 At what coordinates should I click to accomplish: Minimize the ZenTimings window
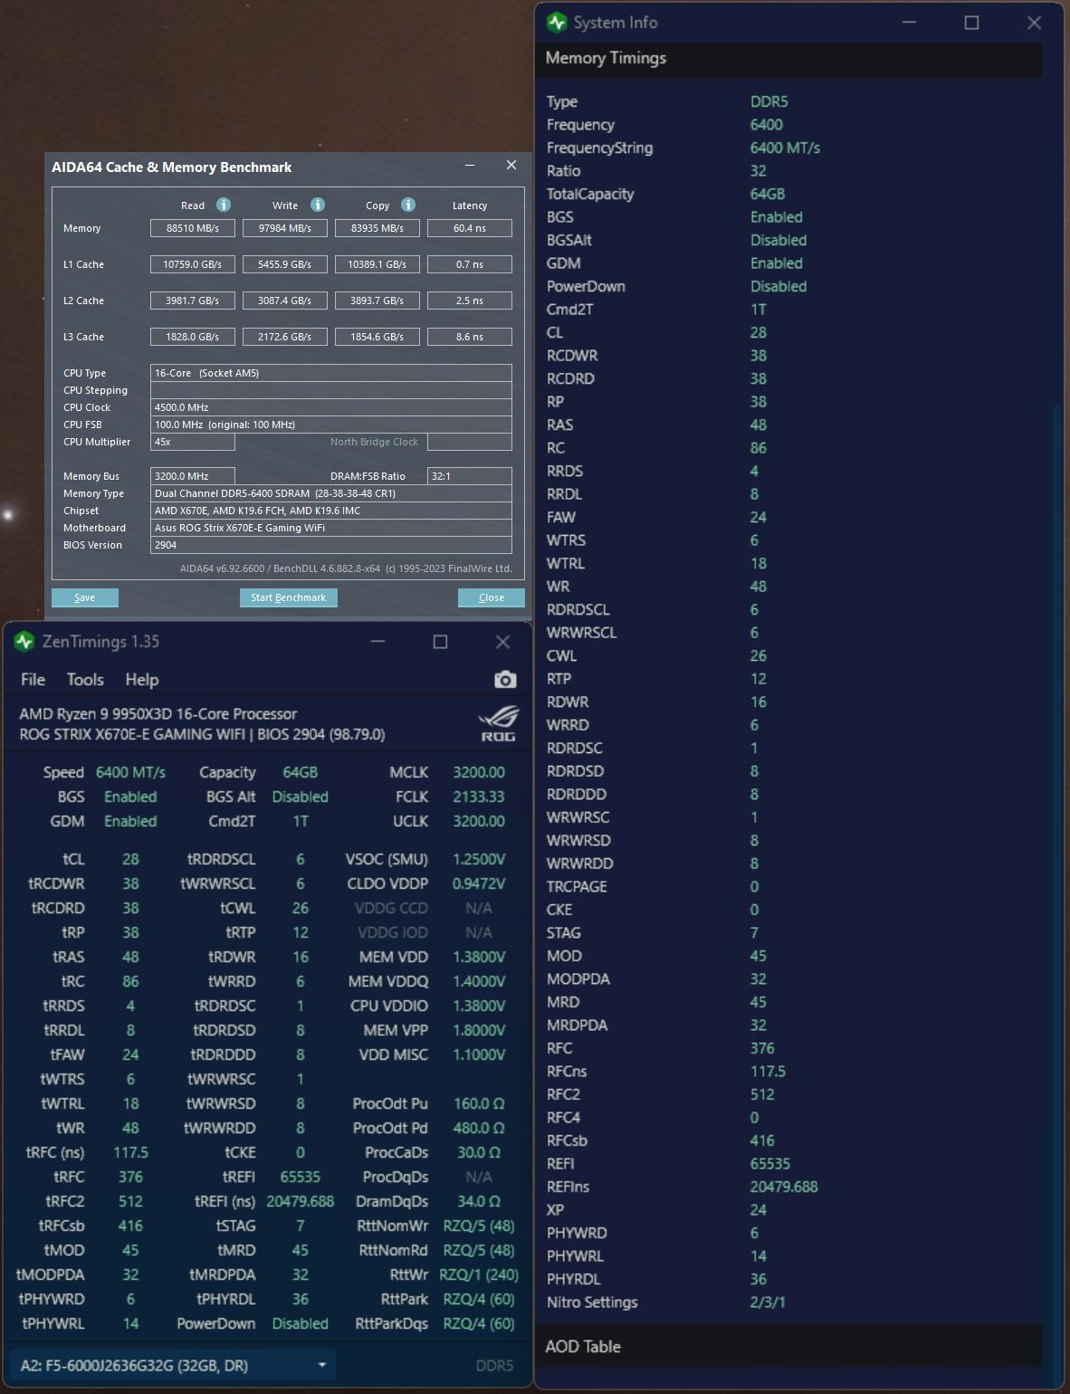click(x=378, y=642)
